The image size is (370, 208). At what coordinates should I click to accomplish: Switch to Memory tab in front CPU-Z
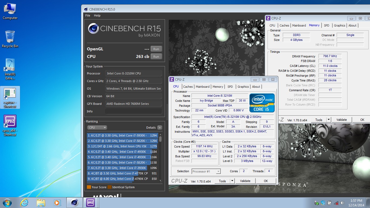tap(218, 87)
